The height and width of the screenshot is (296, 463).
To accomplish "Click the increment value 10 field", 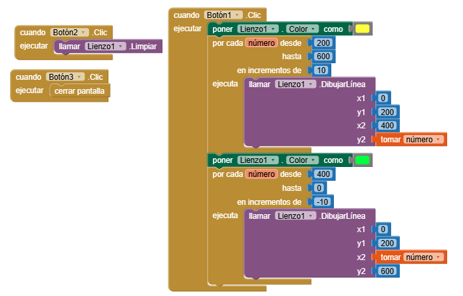I will [x=321, y=71].
